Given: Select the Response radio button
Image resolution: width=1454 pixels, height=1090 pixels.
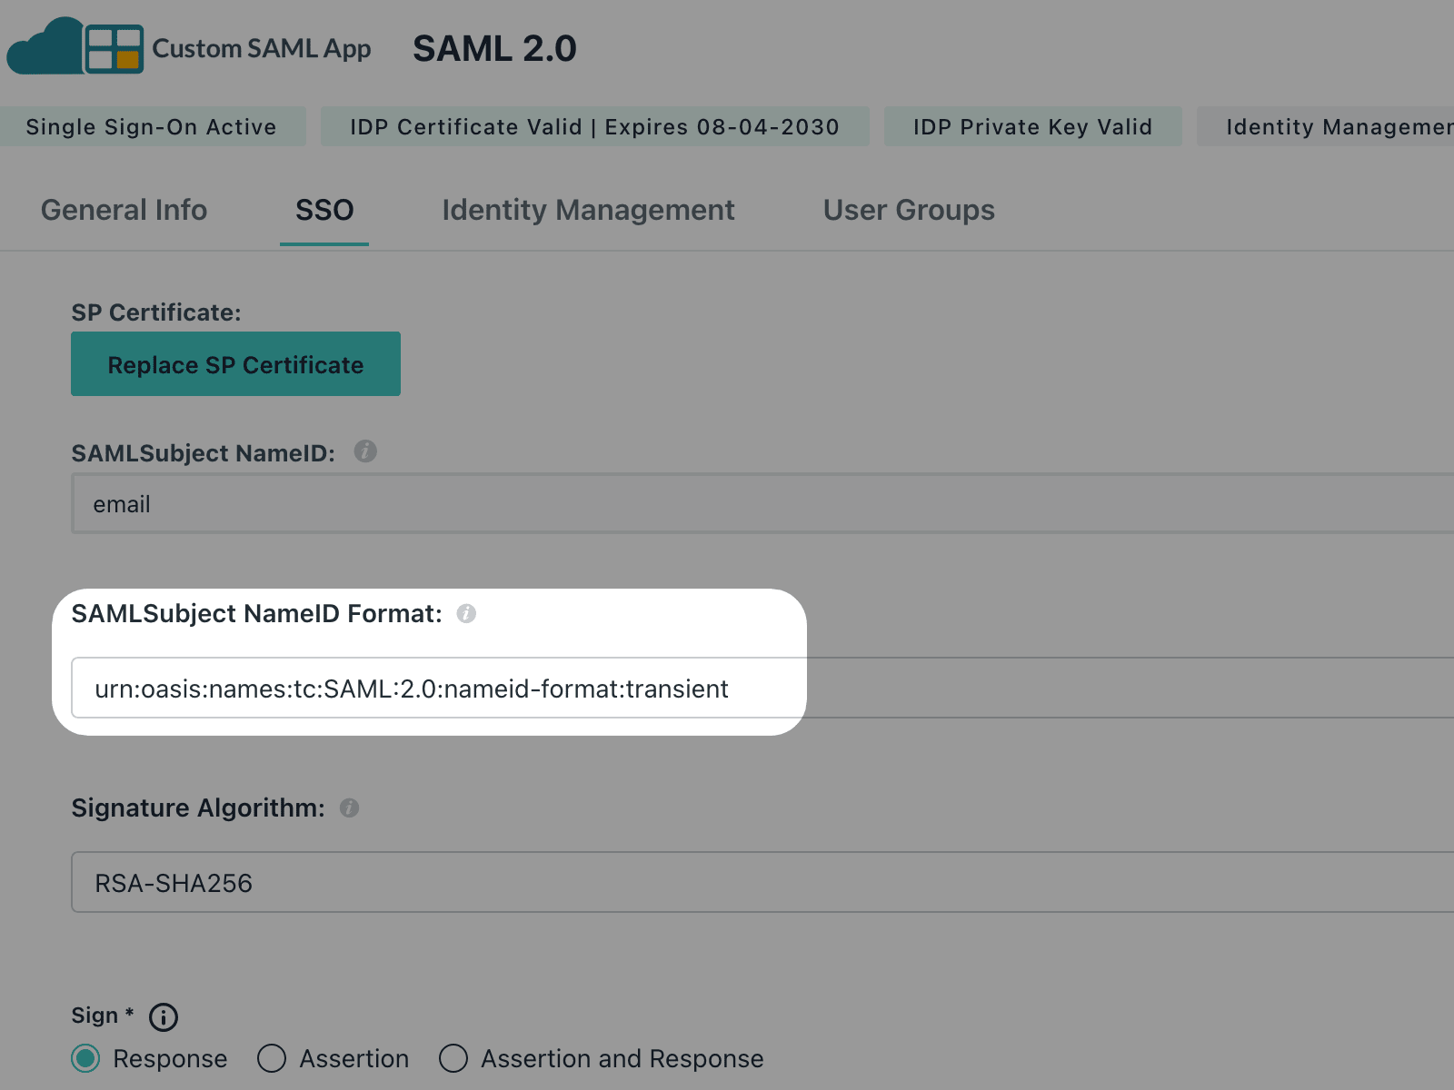Looking at the screenshot, I should point(86,1058).
